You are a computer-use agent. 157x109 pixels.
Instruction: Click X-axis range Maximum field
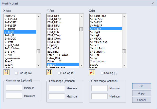[x=14, y=96]
